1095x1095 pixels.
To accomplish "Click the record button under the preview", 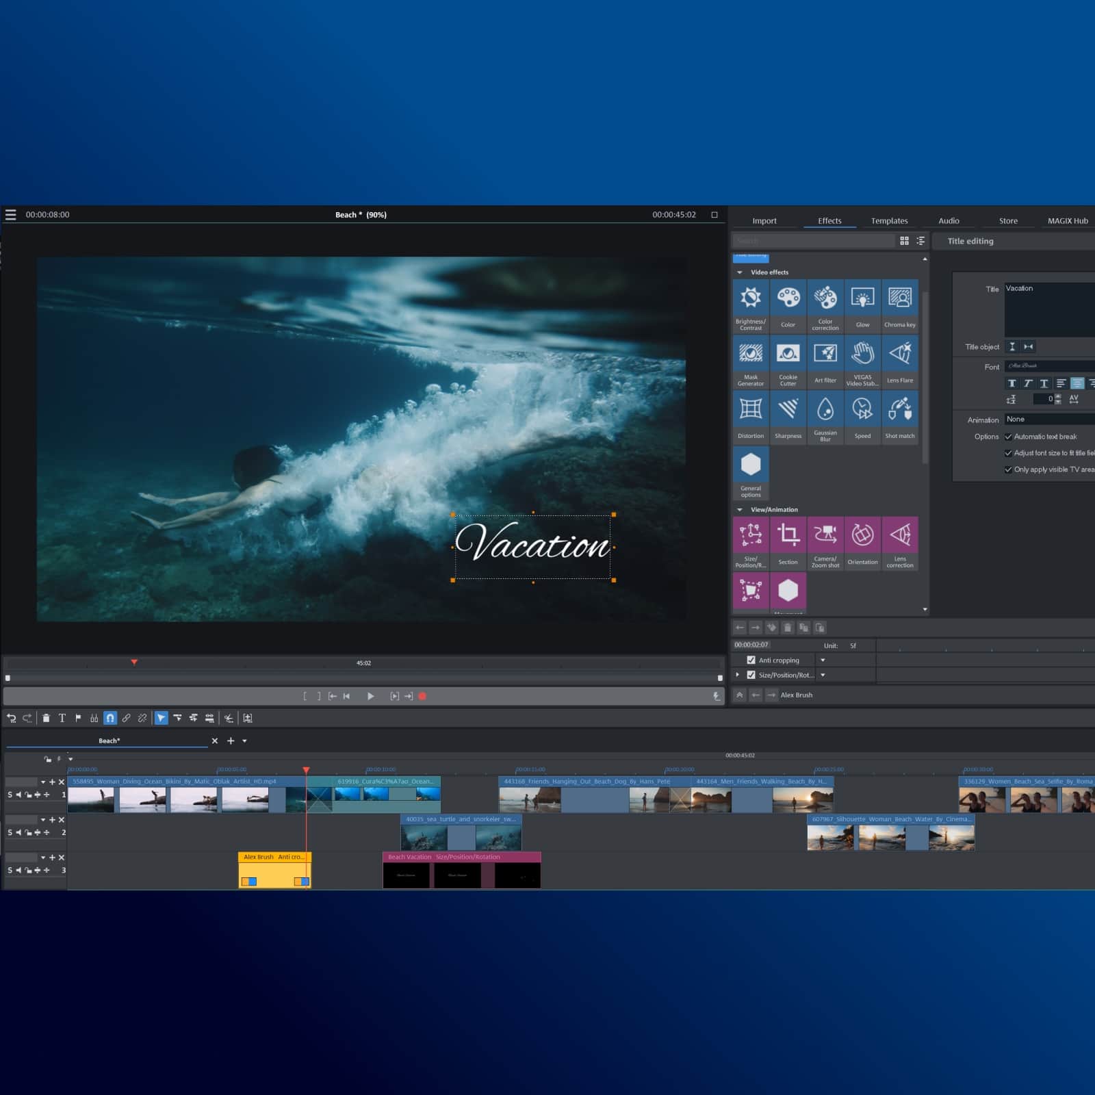I will (423, 696).
